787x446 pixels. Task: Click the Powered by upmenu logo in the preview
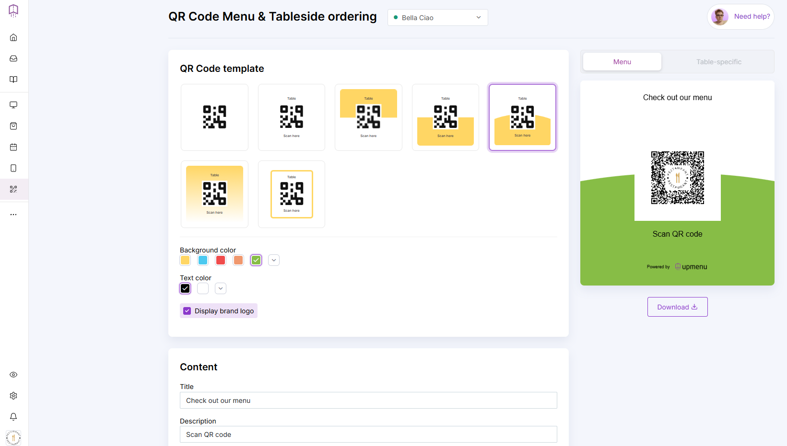(677, 267)
